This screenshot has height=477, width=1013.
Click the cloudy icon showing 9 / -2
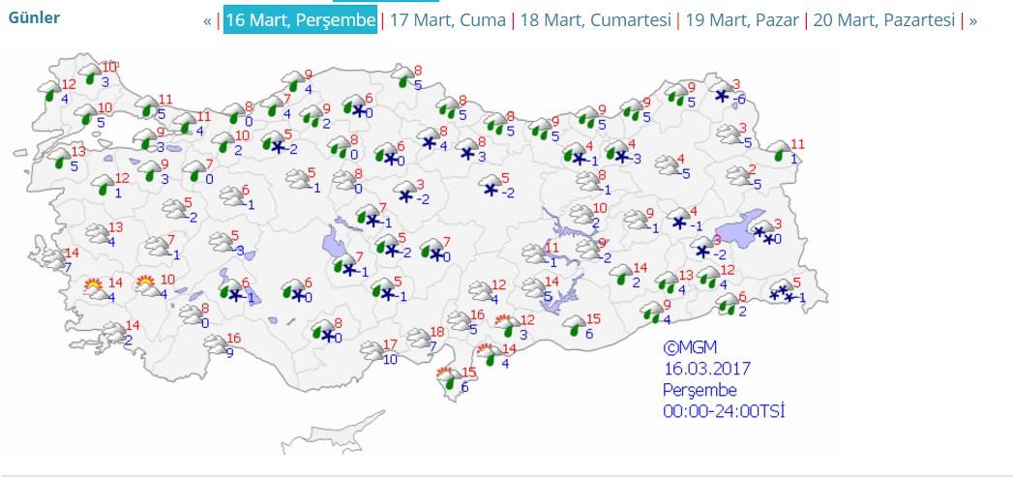pos(588,249)
